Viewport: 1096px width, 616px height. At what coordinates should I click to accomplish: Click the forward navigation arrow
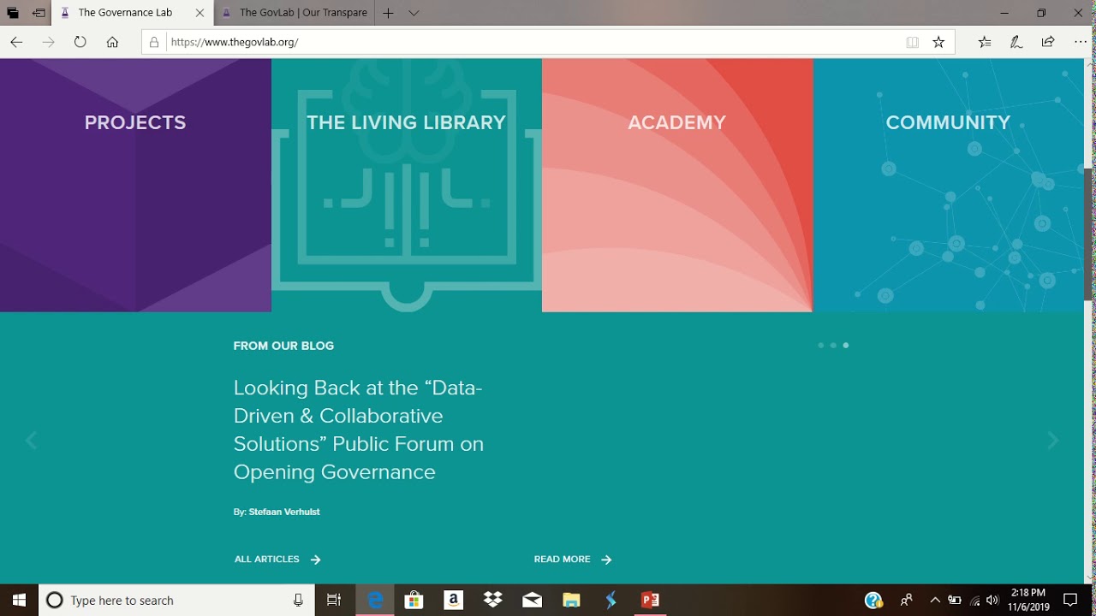48,42
